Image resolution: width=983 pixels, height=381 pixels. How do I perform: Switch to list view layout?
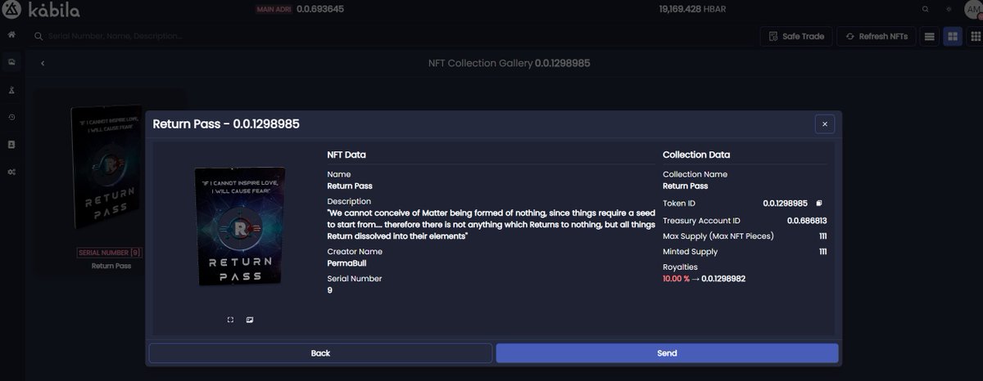[930, 36]
